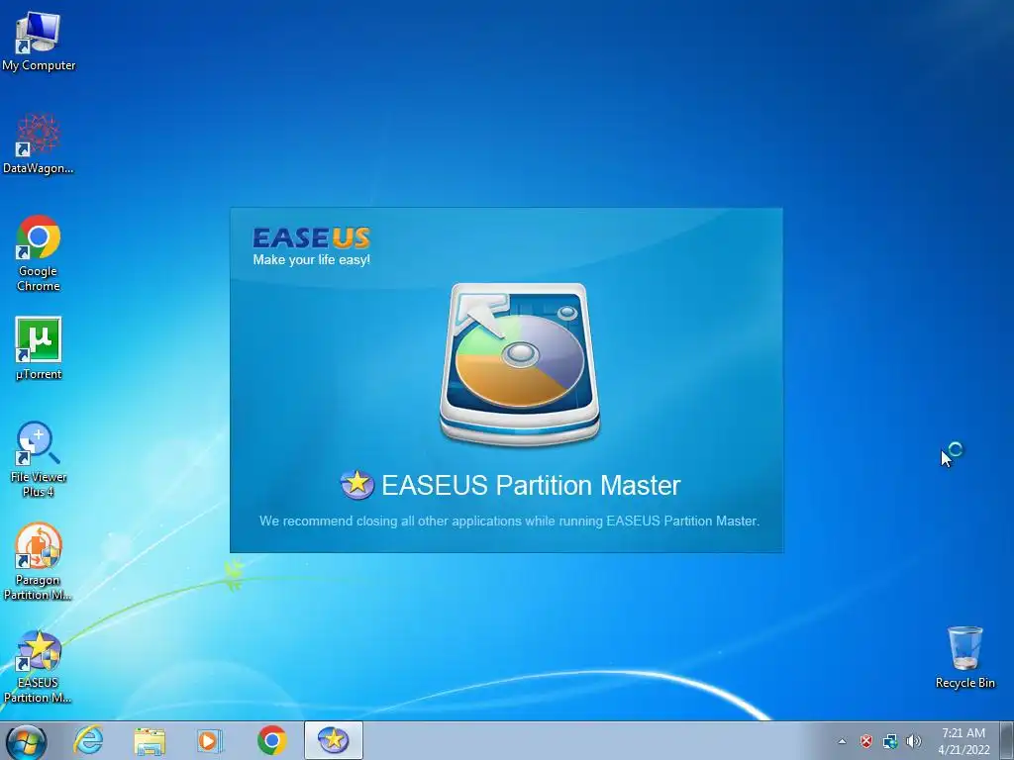Select the EASEUS Partition Master desktop shortcut
This screenshot has width=1014, height=760.
(39, 666)
